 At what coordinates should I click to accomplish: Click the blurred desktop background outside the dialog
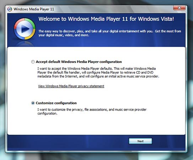tap(96, 156)
